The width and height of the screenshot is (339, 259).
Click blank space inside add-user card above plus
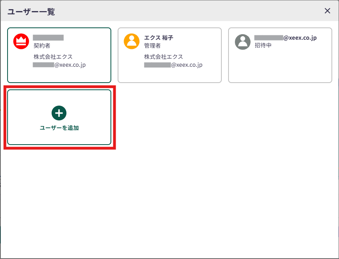[59, 98]
